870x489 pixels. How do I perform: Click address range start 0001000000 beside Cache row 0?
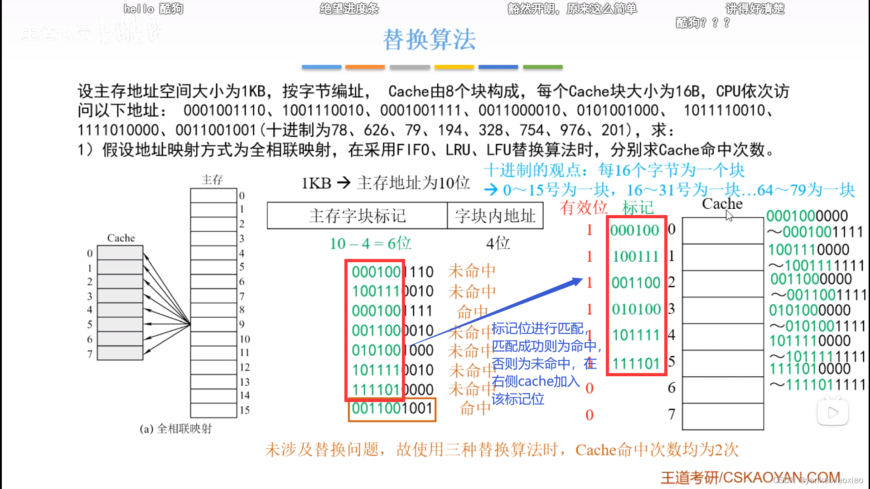pyautogui.click(x=807, y=216)
